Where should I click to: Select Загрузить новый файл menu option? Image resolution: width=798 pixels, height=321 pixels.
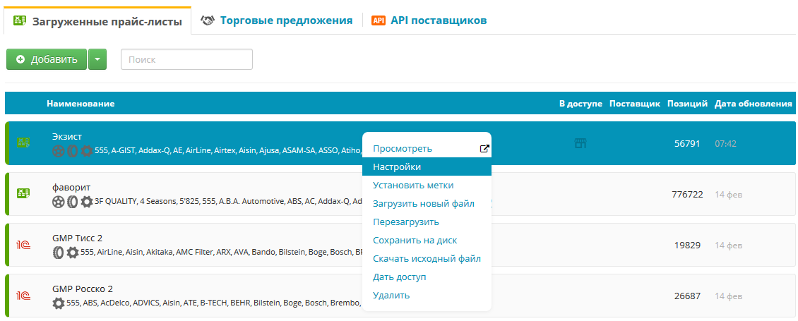coord(424,204)
